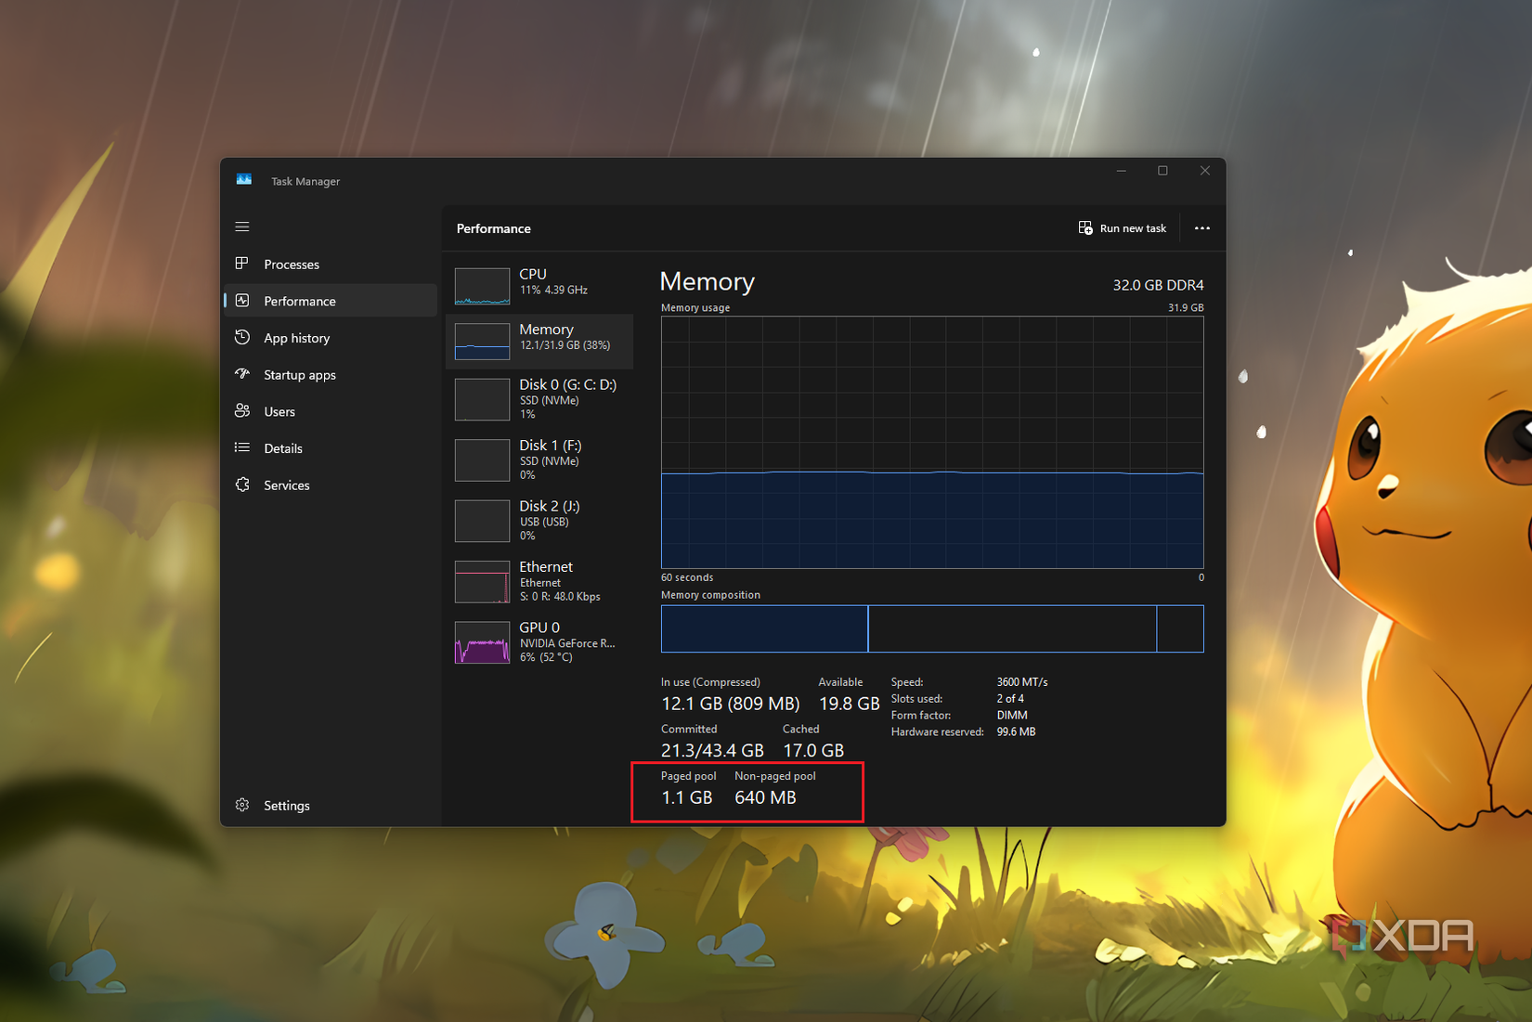Click the Available 19.8 GB value

(849, 704)
